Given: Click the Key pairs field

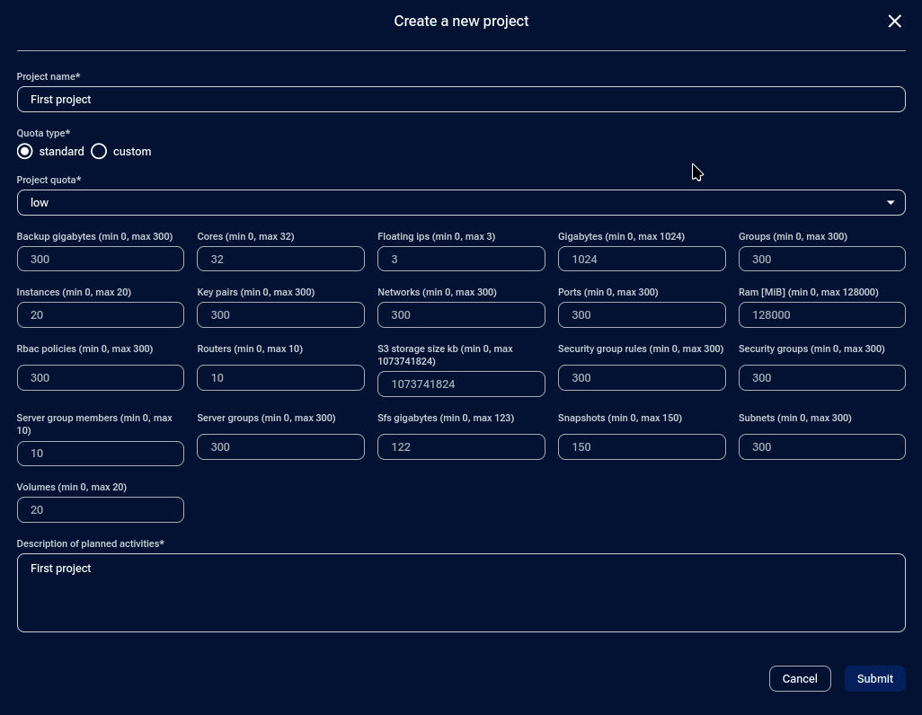Looking at the screenshot, I should coord(280,315).
